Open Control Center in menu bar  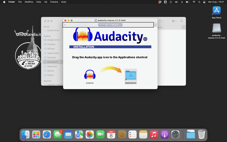pyautogui.click(x=204, y=2)
